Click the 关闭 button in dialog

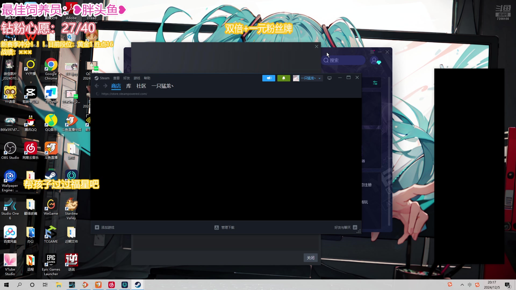[x=311, y=258]
